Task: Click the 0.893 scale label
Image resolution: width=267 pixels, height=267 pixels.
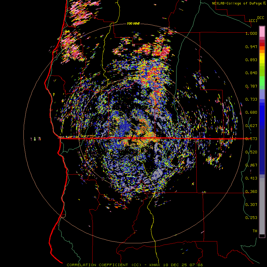Action: 251,60
